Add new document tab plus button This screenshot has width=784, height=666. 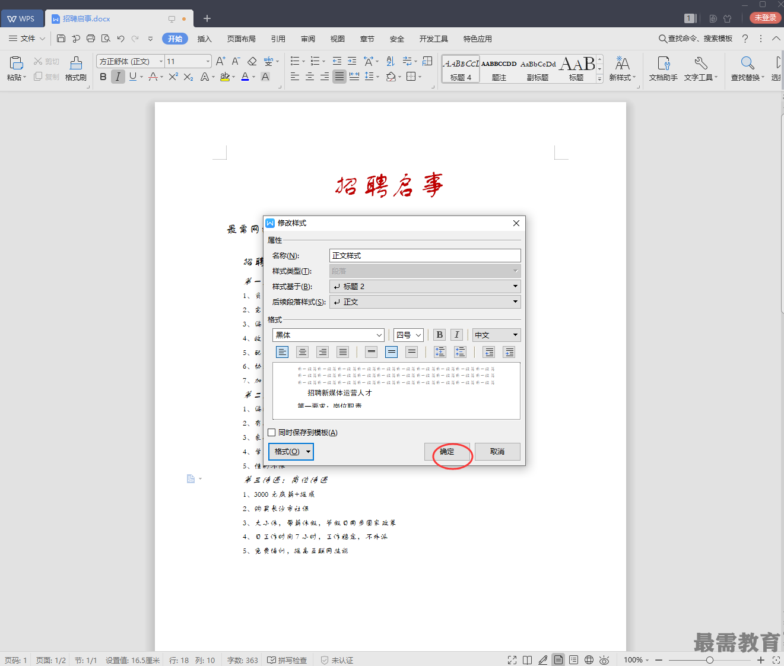(x=207, y=18)
